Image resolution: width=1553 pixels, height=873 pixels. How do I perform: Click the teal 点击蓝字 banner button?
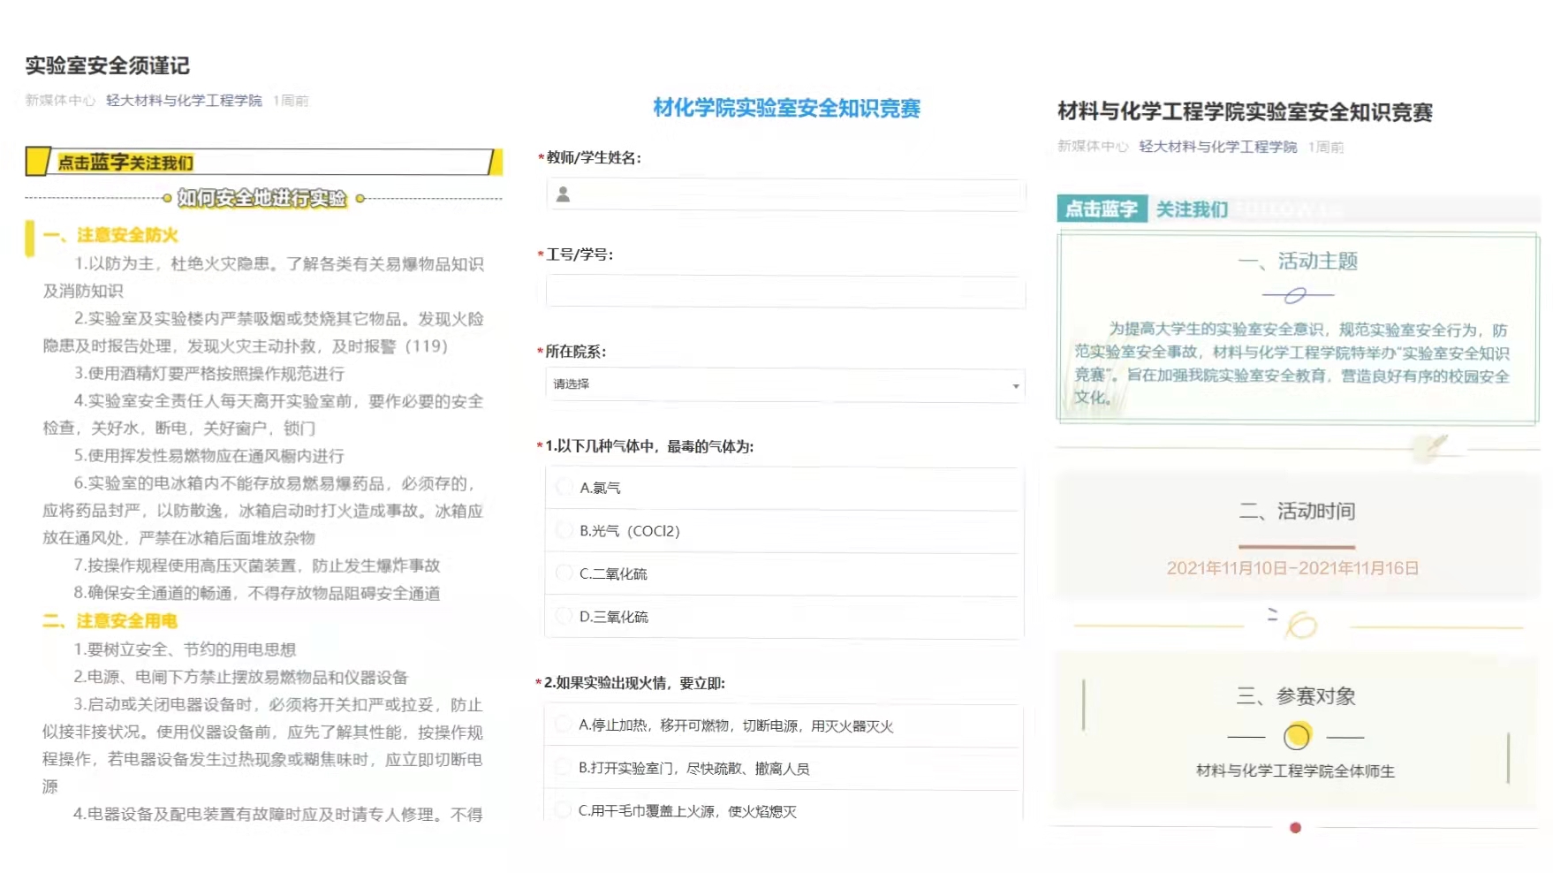[1102, 209]
